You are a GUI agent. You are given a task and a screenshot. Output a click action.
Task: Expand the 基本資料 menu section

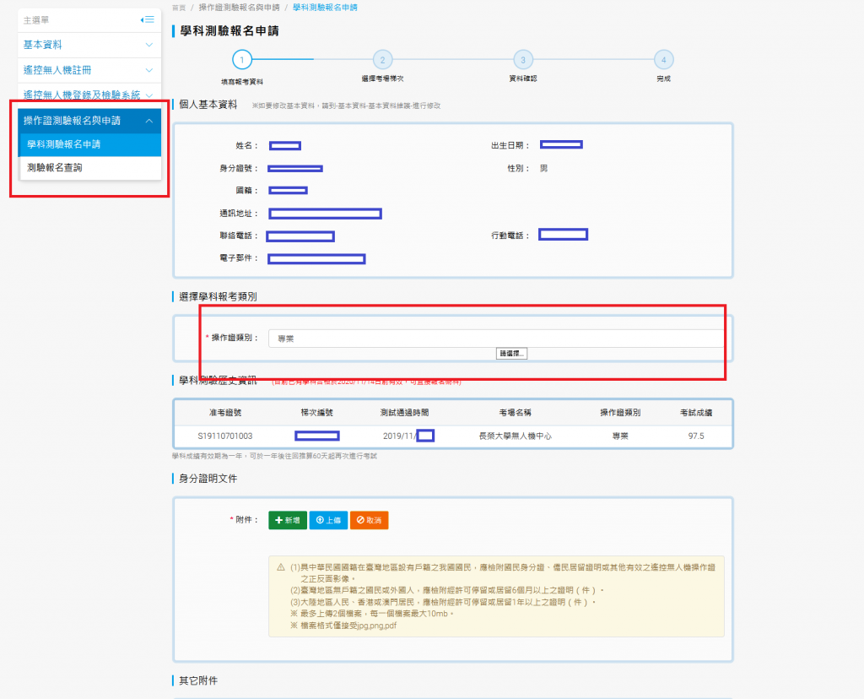[x=148, y=45]
